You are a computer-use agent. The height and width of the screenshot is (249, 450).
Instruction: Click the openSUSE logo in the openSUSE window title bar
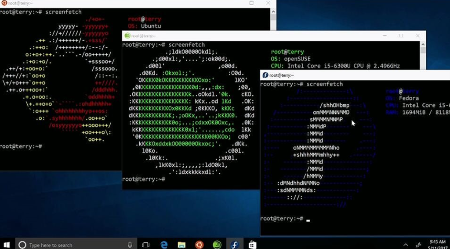[x=127, y=36]
